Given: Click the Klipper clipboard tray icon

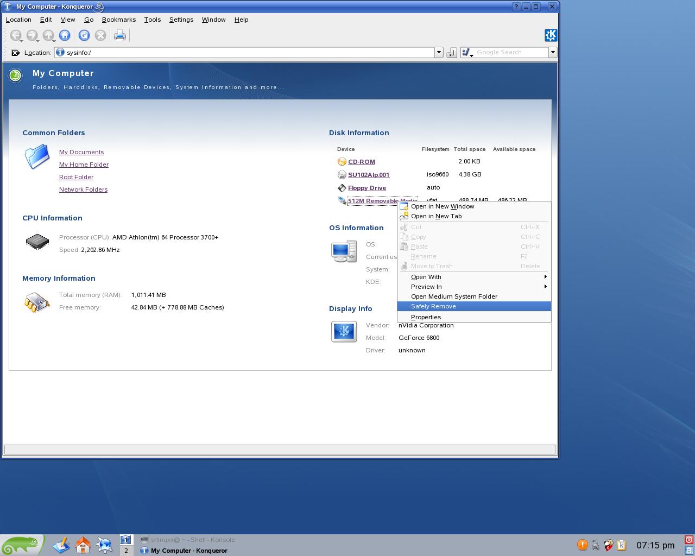Looking at the screenshot, I should point(622,545).
